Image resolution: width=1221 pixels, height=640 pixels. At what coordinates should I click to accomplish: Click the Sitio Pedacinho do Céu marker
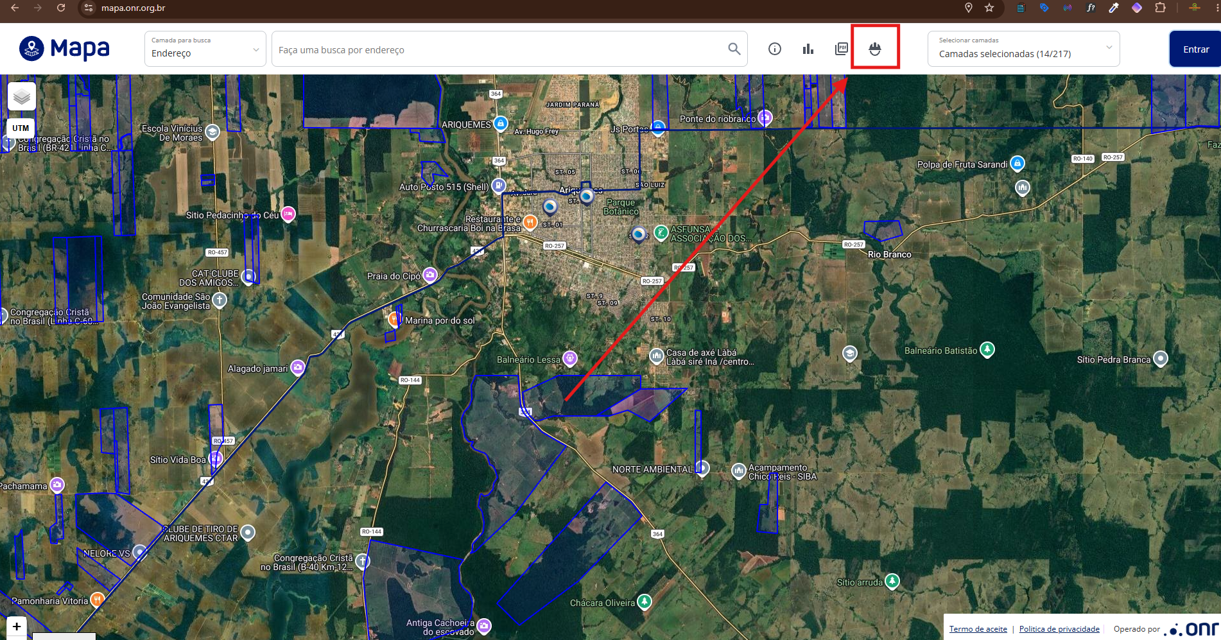pyautogui.click(x=288, y=214)
